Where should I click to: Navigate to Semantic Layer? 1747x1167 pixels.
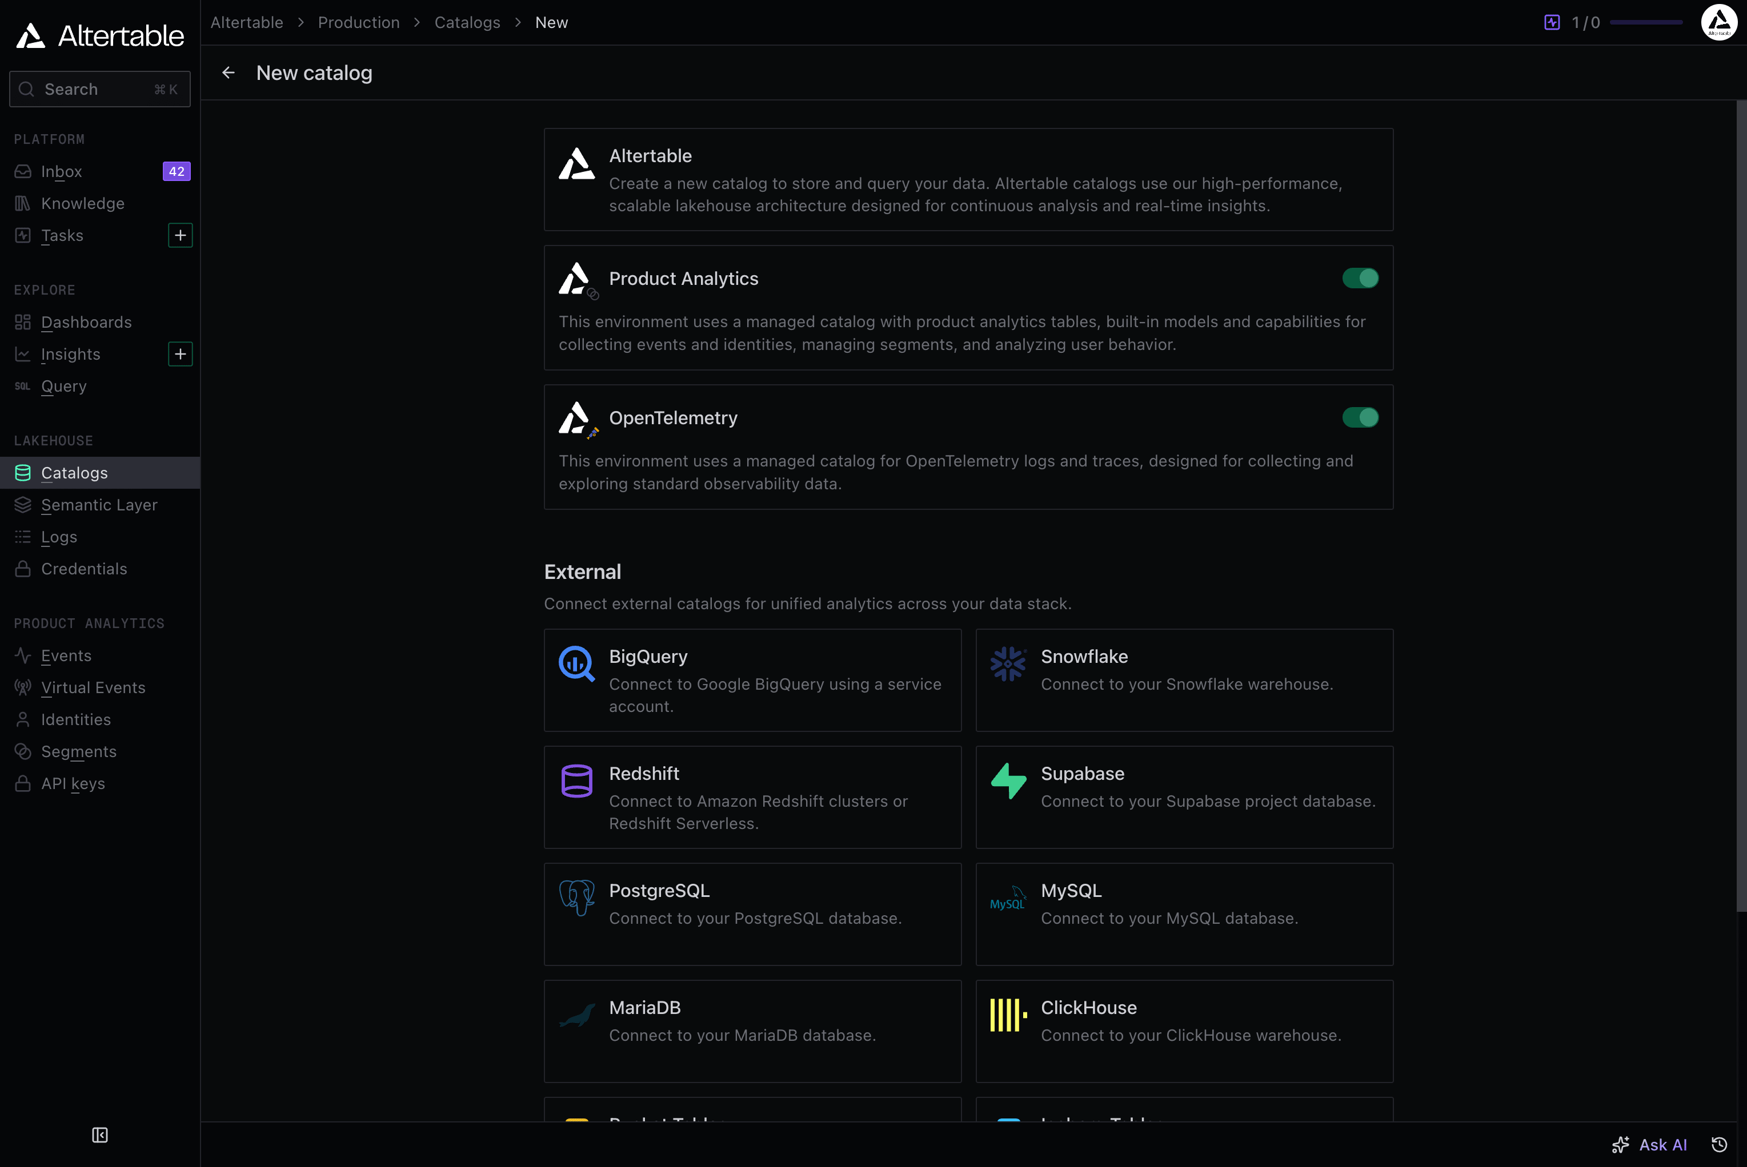100,505
